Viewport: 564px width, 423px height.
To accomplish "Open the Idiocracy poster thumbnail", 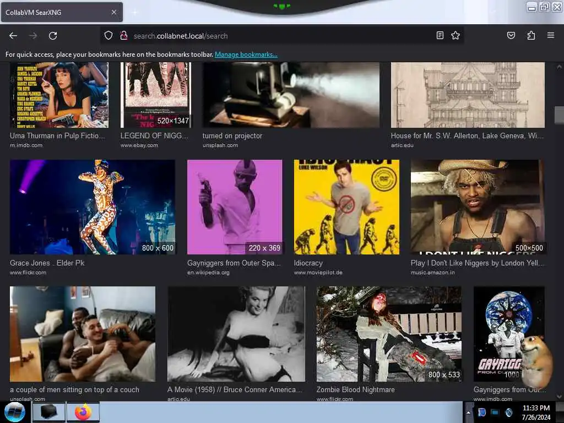I will point(346,207).
